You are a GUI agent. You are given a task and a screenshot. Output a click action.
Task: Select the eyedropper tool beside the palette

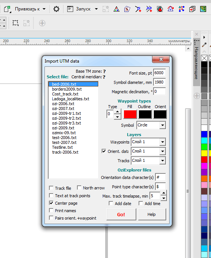[x=204, y=45]
